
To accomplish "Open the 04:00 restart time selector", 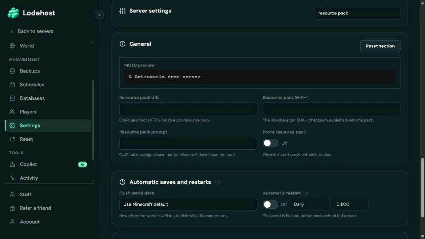I will pos(350,204).
